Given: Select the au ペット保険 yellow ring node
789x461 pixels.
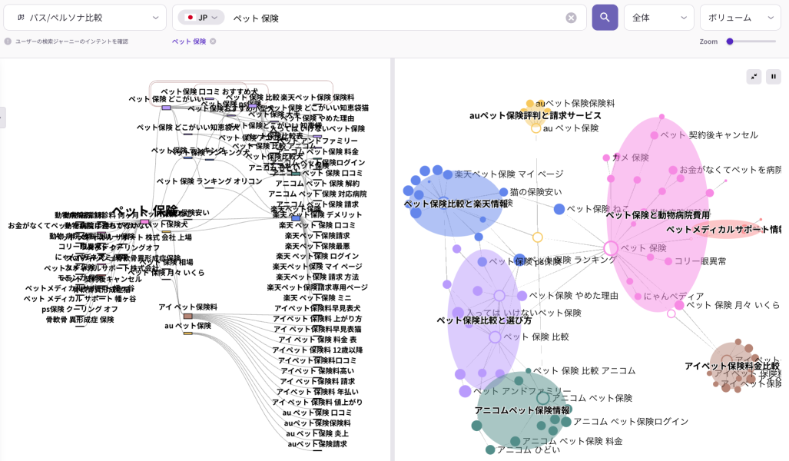Looking at the screenshot, I should [x=536, y=128].
